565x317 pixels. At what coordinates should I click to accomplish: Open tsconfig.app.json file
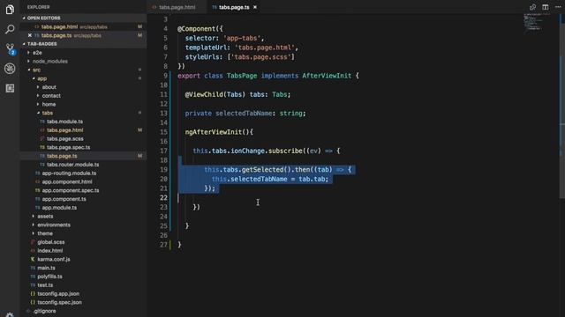pos(58,294)
